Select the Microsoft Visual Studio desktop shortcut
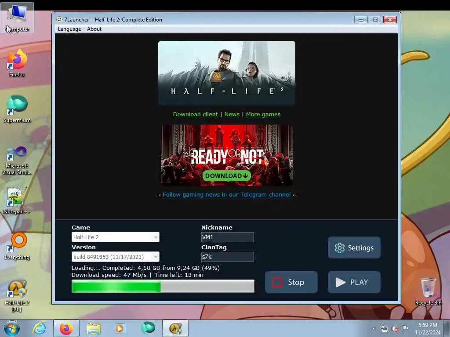The image size is (450, 337). [17, 161]
